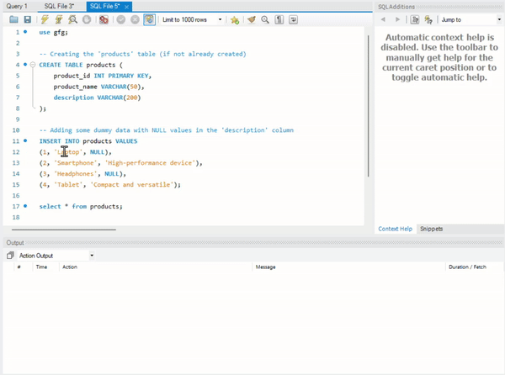
Task: Toggle the autocommit mode button
Action: pos(149,18)
